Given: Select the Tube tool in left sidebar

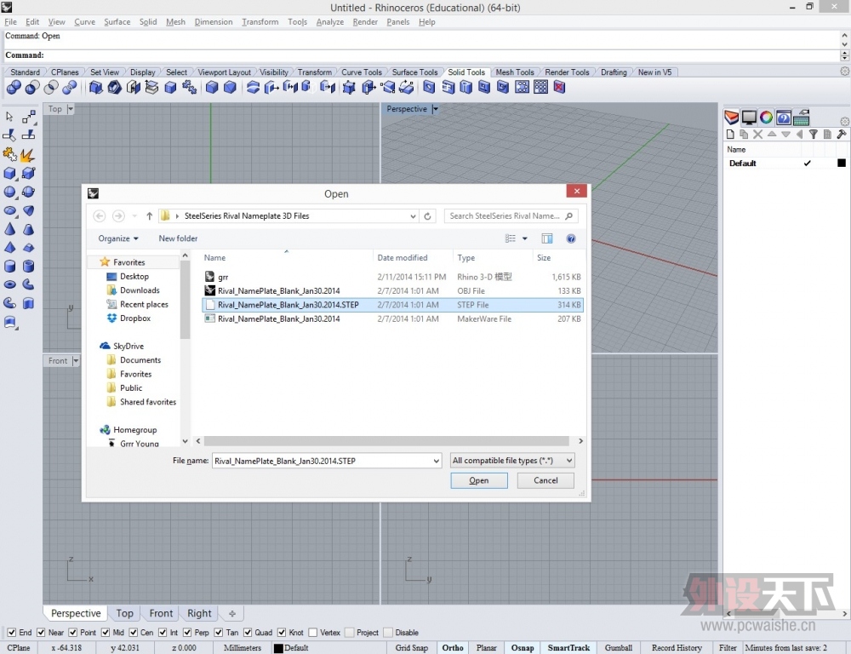Looking at the screenshot, I should (x=28, y=266).
